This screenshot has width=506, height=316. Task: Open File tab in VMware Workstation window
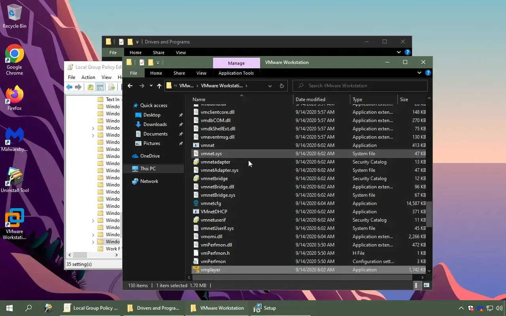click(x=134, y=73)
